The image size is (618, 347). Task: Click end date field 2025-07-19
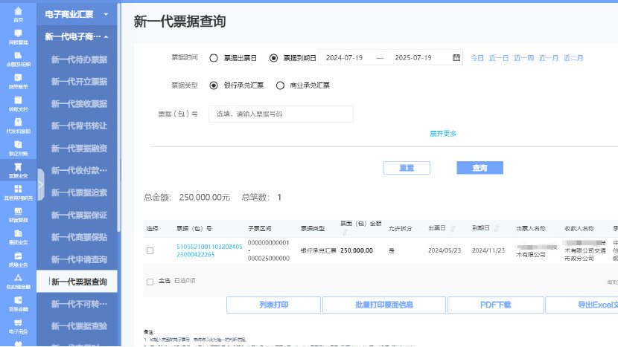(413, 58)
